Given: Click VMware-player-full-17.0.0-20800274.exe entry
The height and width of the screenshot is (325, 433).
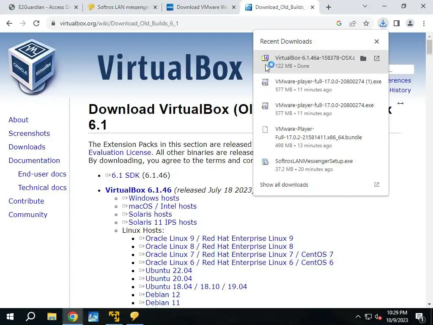Looking at the screenshot, I should point(321,109).
